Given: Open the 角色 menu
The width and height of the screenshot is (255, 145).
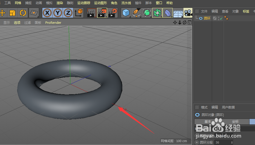Looking at the screenshot, I should pos(114,3).
